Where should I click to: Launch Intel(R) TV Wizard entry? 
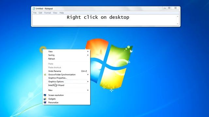(66, 85)
